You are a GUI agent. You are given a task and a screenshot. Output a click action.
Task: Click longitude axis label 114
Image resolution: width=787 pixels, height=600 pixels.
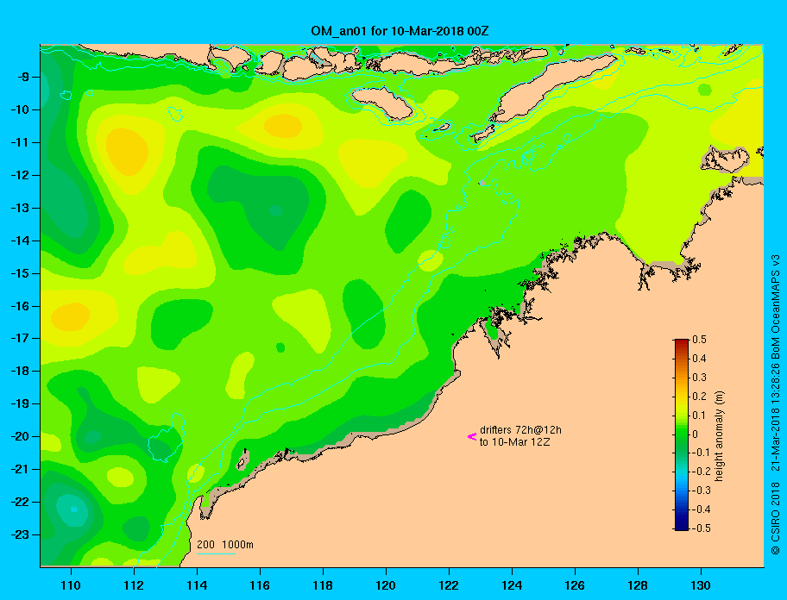(x=197, y=585)
